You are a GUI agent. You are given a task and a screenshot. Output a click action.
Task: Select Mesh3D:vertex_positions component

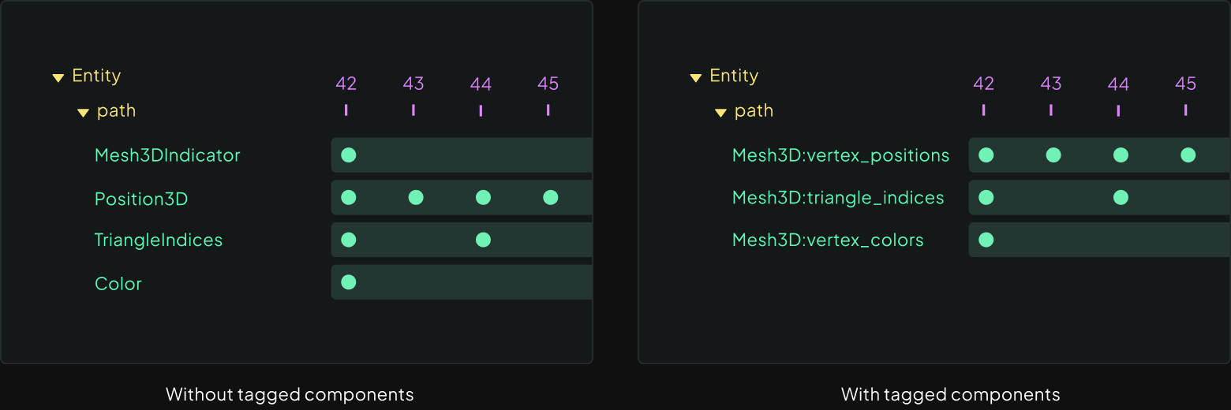tap(840, 155)
